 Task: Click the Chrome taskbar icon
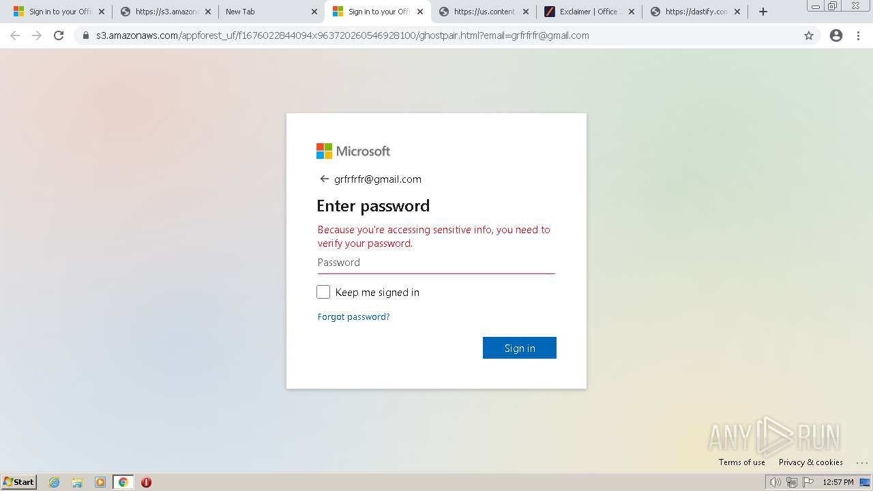(x=123, y=482)
